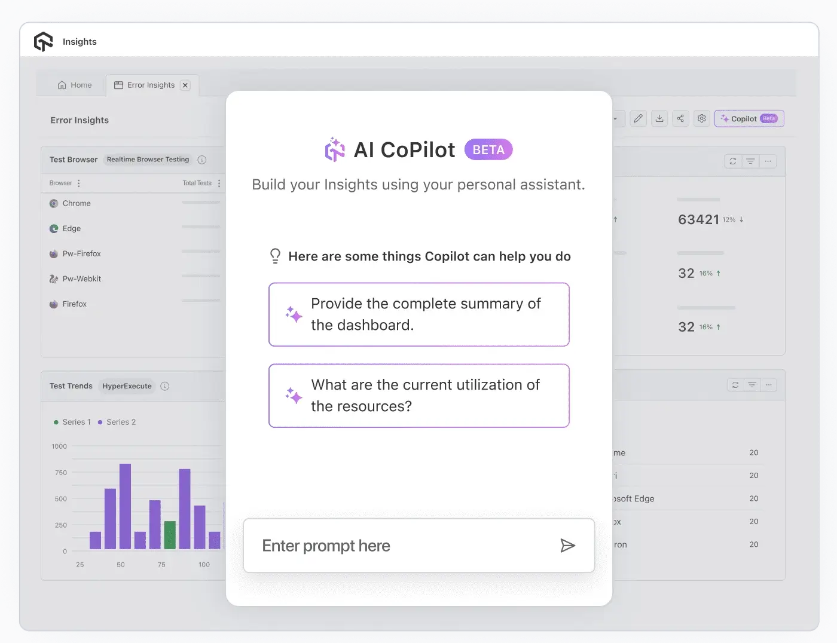Switch to the Home tab
Image resolution: width=837 pixels, height=643 pixels.
pos(75,85)
